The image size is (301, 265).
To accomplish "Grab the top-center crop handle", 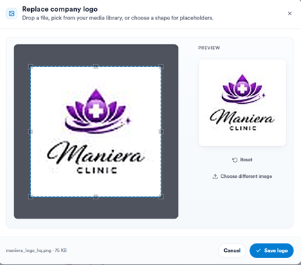I will click(x=96, y=66).
